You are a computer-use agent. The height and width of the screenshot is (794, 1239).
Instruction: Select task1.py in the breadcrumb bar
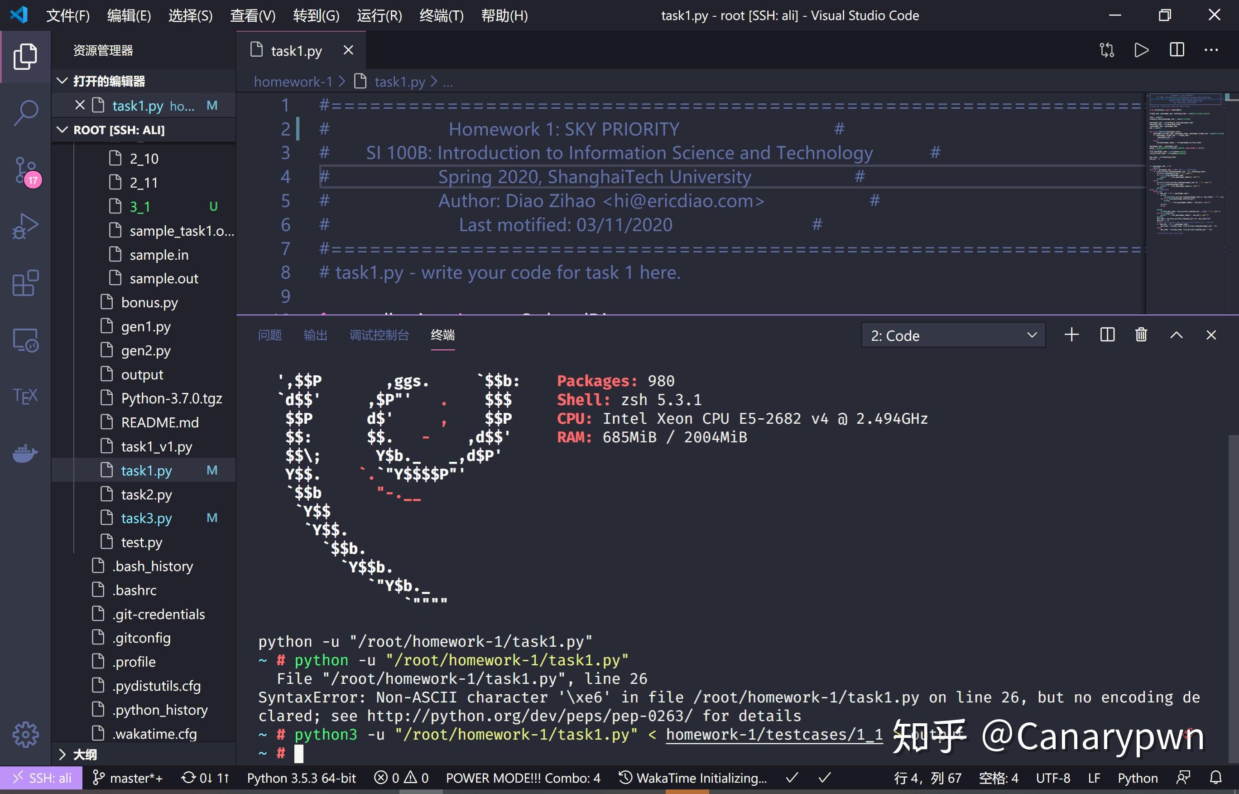(399, 81)
